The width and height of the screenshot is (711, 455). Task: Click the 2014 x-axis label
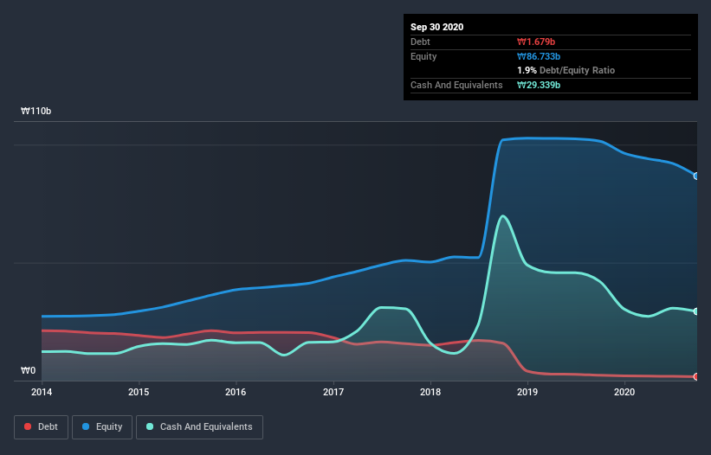[x=42, y=392]
